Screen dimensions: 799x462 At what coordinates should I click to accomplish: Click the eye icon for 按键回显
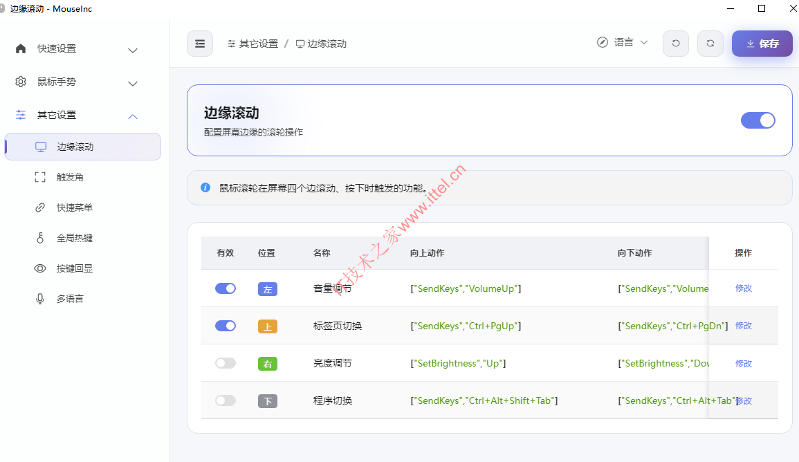pos(40,268)
